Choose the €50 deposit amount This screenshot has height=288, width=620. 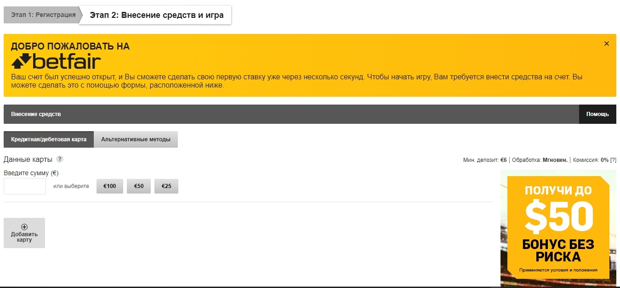(139, 186)
